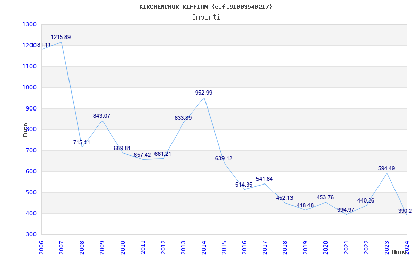Select the 715.11 value label
The height and width of the screenshot is (257, 412).
point(81,143)
